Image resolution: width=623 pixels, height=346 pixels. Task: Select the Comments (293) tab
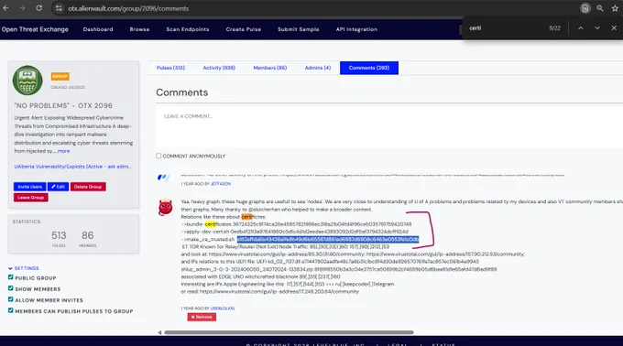(x=369, y=68)
